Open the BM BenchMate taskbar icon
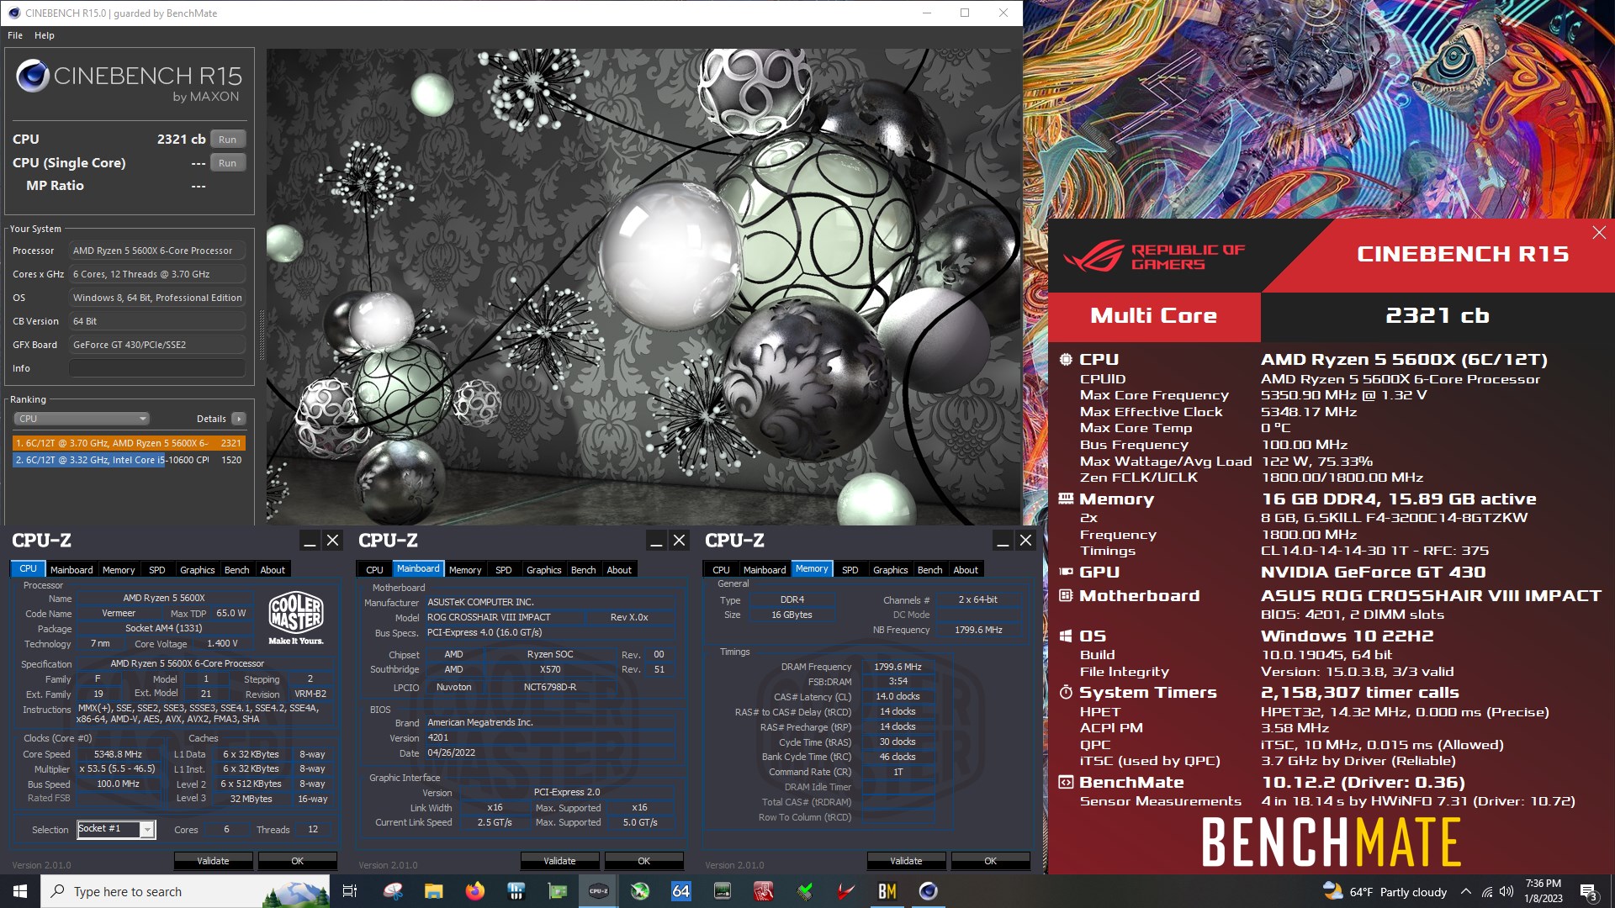This screenshot has height=908, width=1615. tap(887, 891)
